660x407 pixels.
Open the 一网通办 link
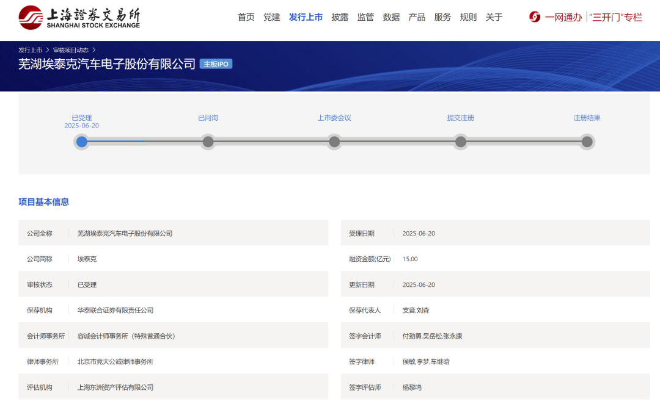click(x=563, y=17)
